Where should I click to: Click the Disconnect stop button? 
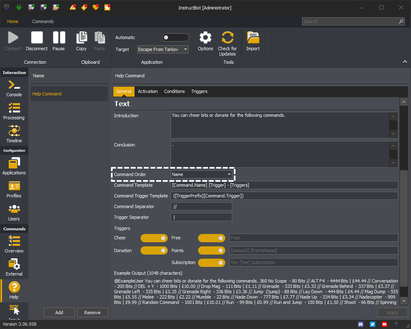point(37,41)
